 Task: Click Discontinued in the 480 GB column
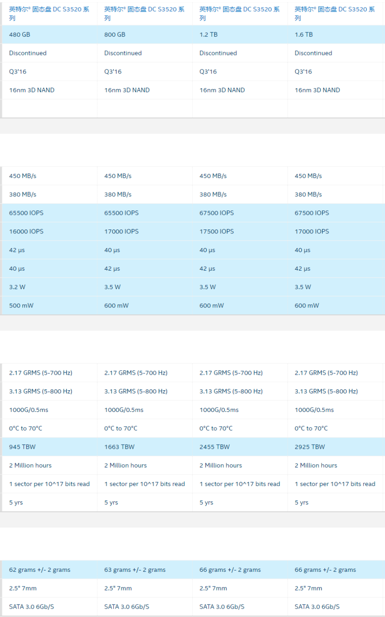pos(28,53)
